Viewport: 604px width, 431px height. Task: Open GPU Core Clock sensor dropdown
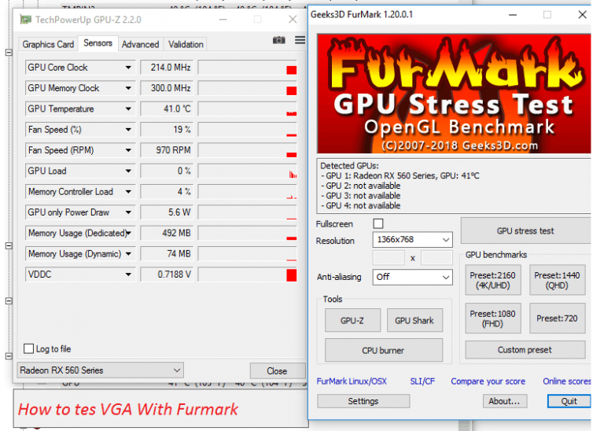[128, 68]
